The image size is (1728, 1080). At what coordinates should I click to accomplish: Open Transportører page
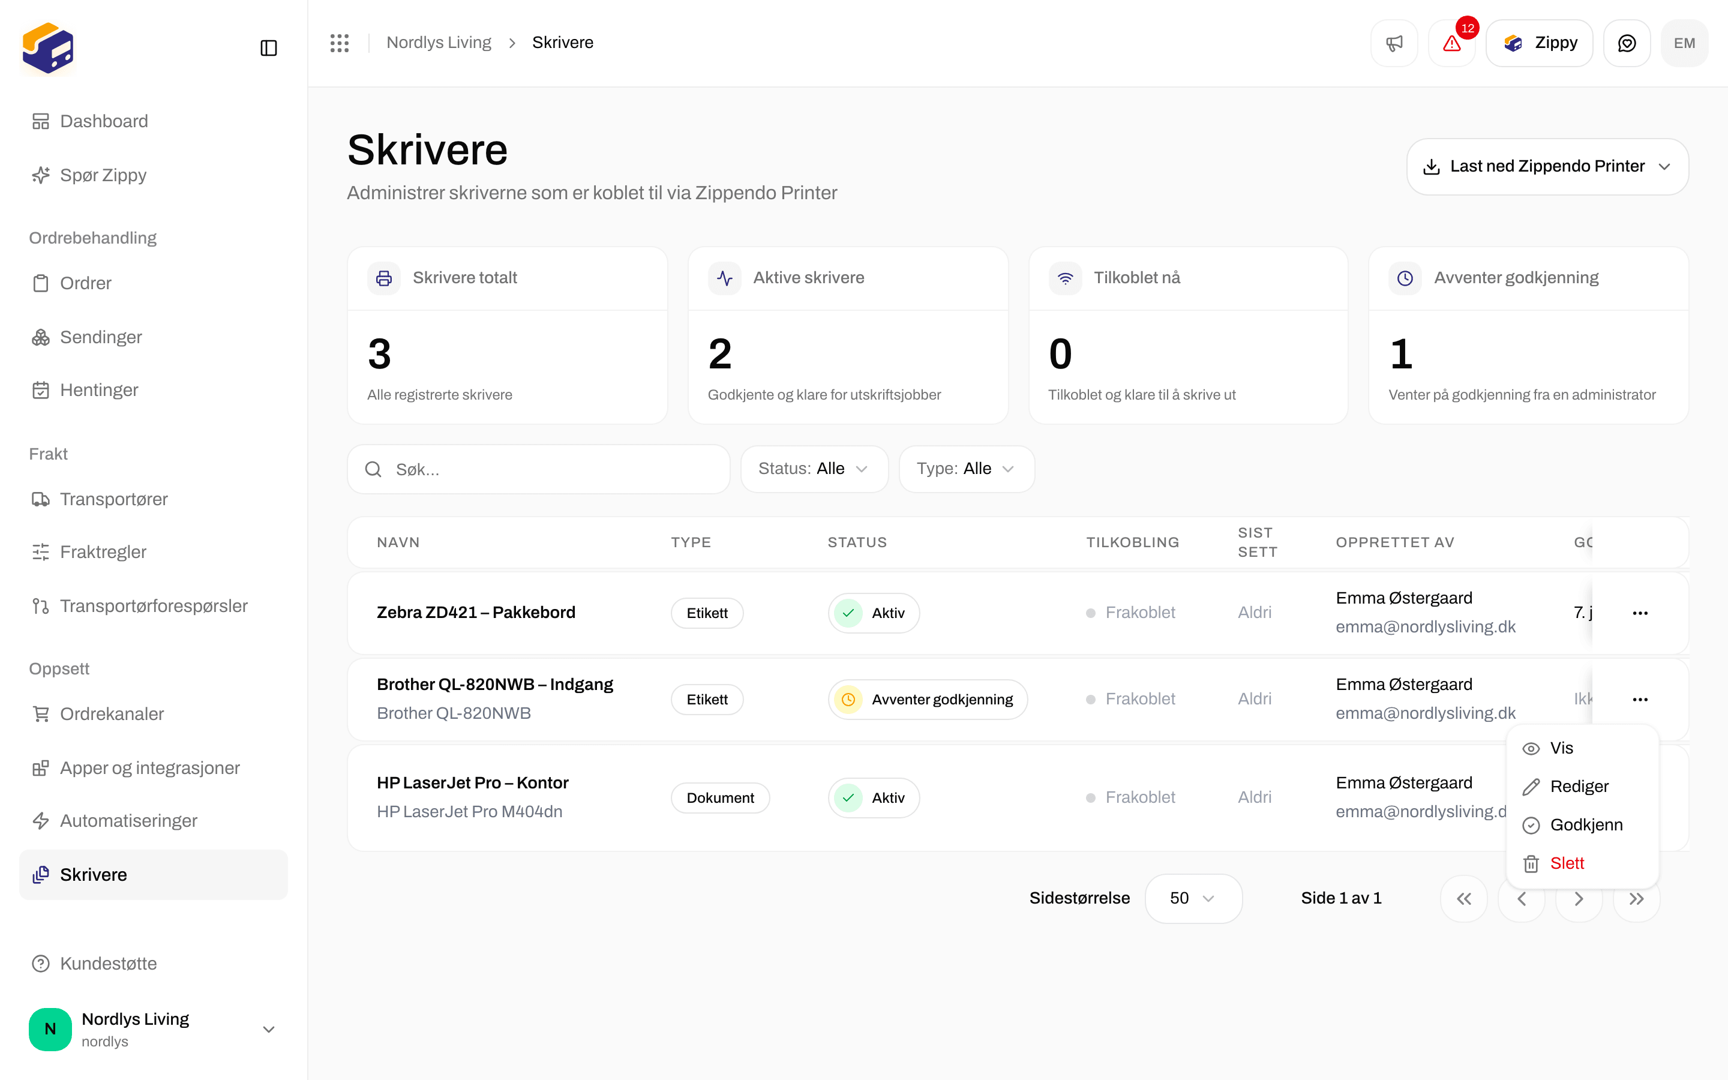point(154,499)
